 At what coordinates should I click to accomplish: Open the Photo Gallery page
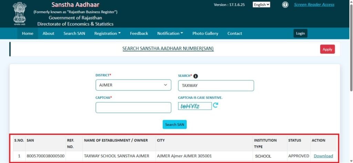tap(205, 33)
